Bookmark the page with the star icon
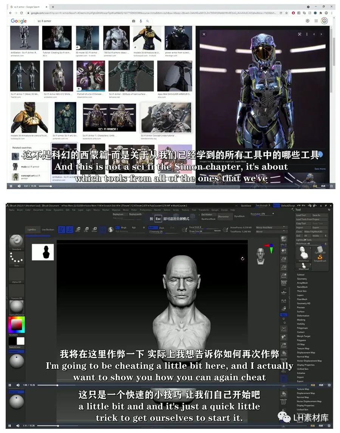This screenshot has width=340, height=433. pos(286,13)
